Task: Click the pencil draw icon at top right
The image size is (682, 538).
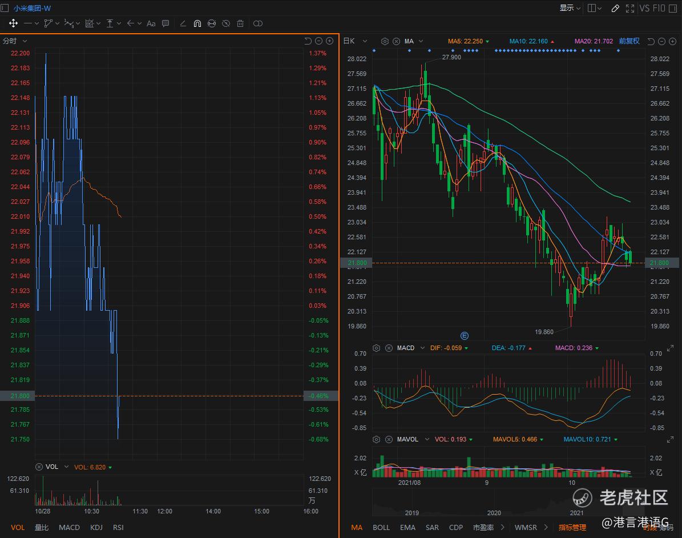Action: tap(615, 8)
